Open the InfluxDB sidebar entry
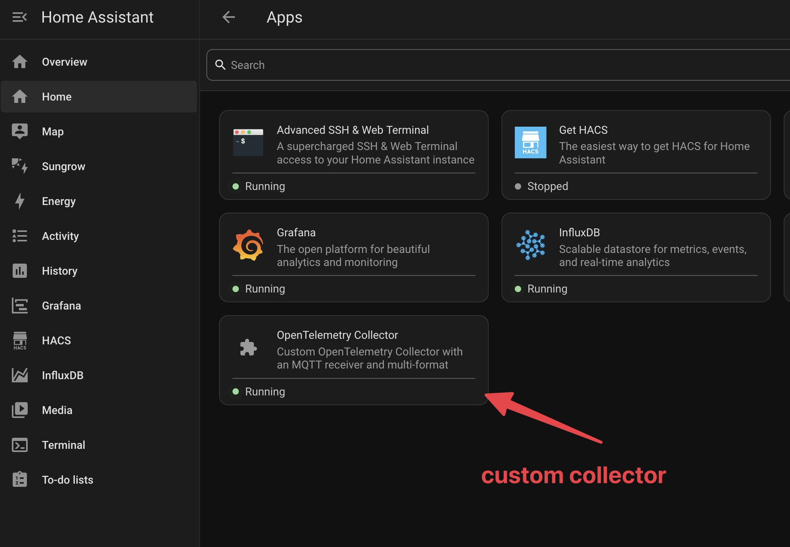The height and width of the screenshot is (547, 790). pos(99,375)
